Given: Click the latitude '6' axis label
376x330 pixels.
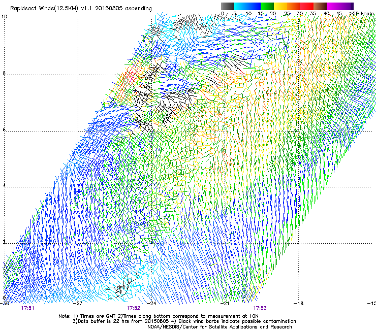Looking at the screenshot, I should point(4,129).
